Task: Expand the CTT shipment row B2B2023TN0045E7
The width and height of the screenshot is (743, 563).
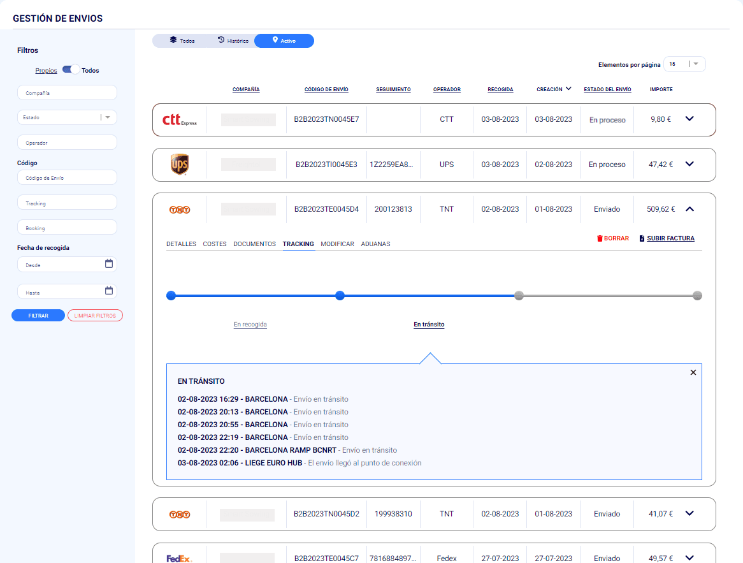Action: pyautogui.click(x=689, y=119)
